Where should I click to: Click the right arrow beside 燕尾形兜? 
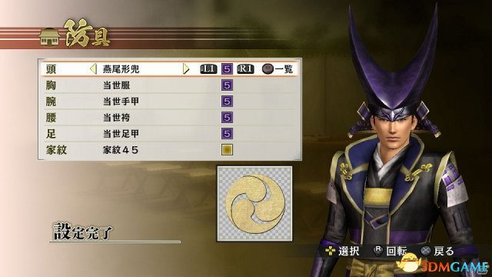pos(186,68)
